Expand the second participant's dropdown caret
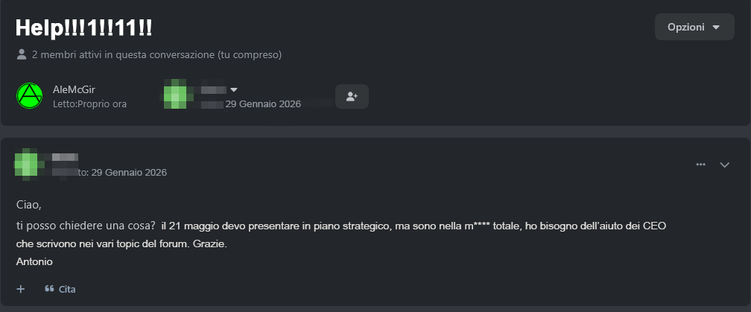 coord(234,90)
